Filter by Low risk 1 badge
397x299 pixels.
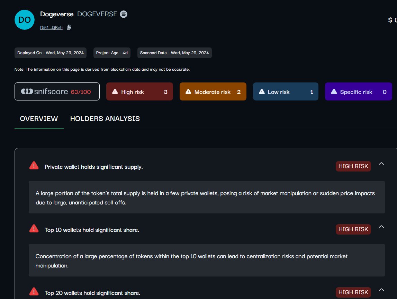(x=286, y=91)
